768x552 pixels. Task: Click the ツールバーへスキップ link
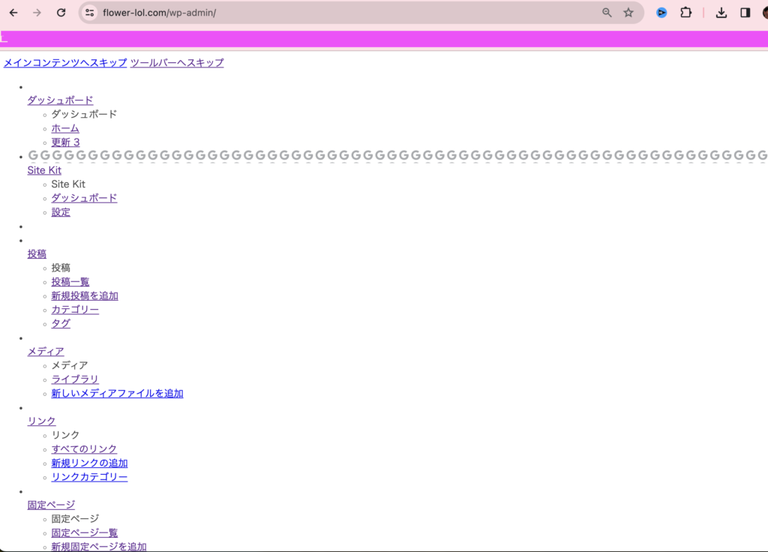tap(177, 63)
